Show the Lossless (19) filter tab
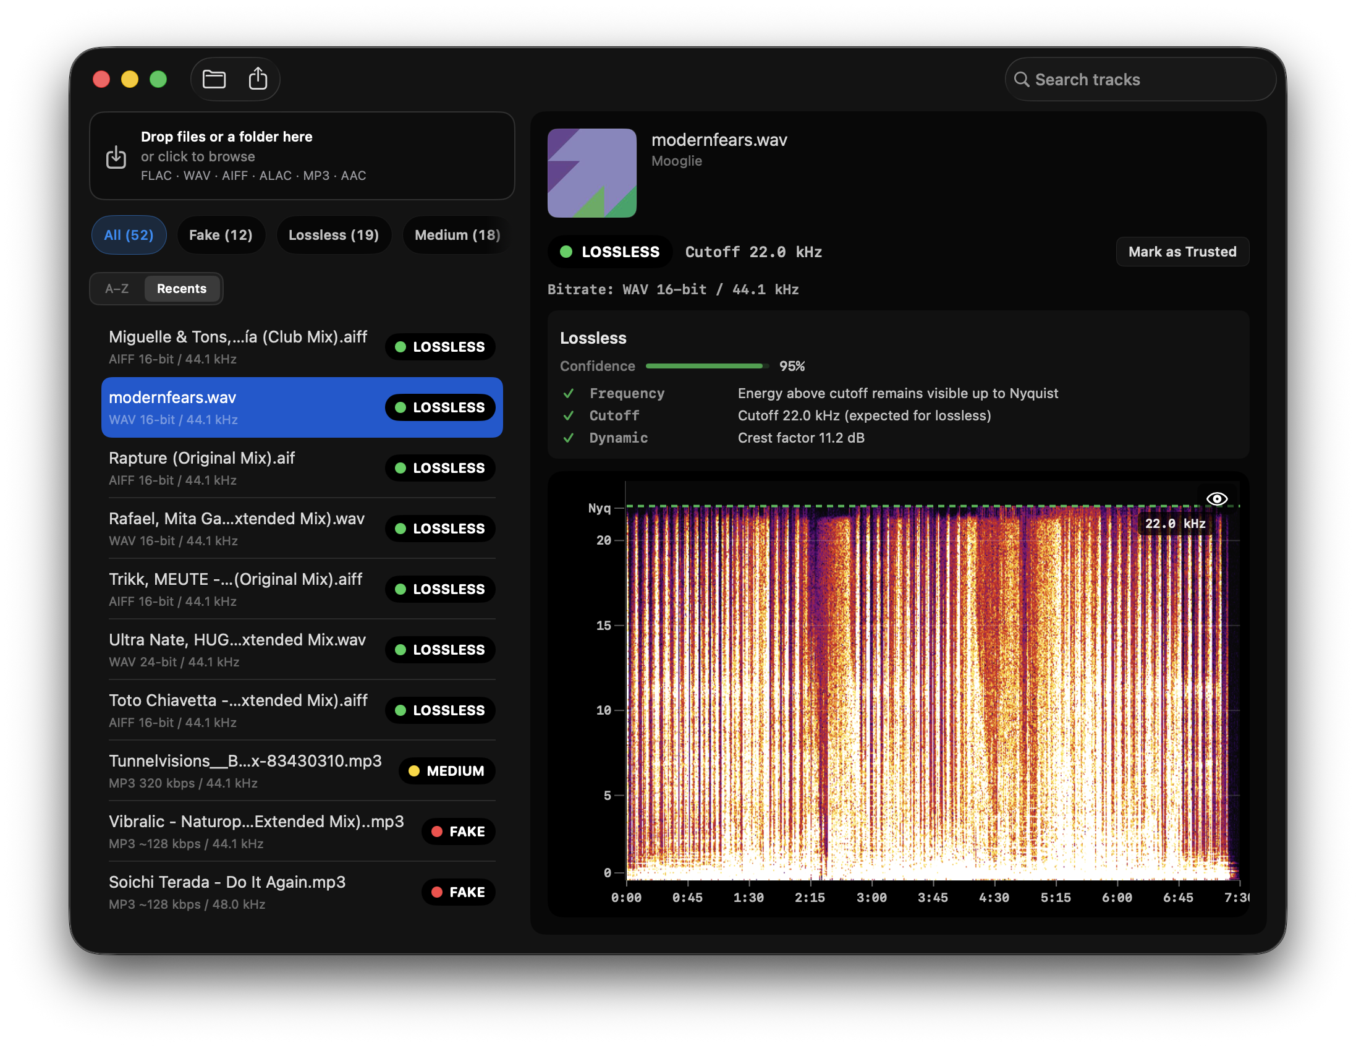The width and height of the screenshot is (1356, 1046). tap(333, 235)
